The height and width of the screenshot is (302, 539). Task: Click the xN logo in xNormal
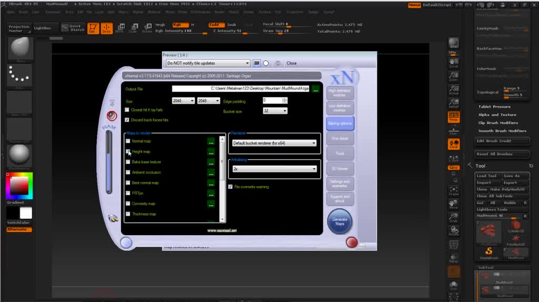coord(342,78)
